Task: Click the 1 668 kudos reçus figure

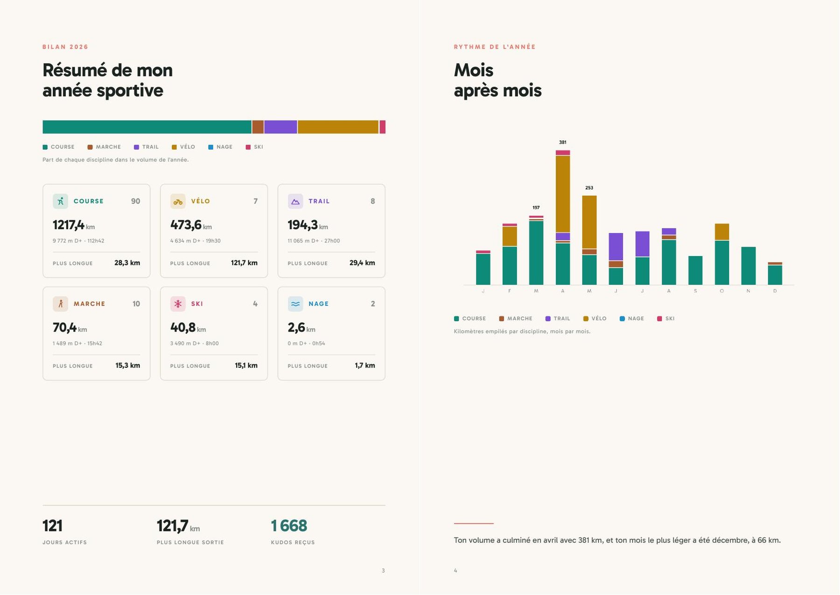Action: tap(289, 526)
